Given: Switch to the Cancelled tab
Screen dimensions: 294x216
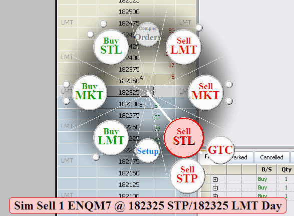Looking at the screenshot, I should (271, 157).
